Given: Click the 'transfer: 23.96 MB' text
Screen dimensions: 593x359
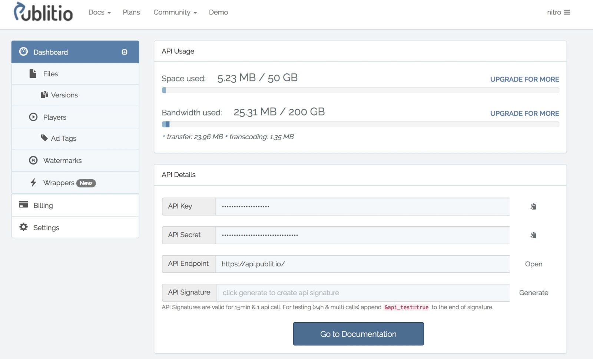Looking at the screenshot, I should point(195,137).
